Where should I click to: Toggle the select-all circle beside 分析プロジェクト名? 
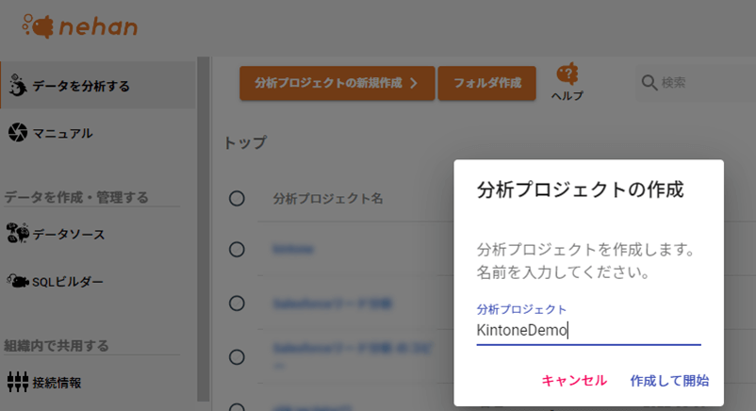[237, 198]
